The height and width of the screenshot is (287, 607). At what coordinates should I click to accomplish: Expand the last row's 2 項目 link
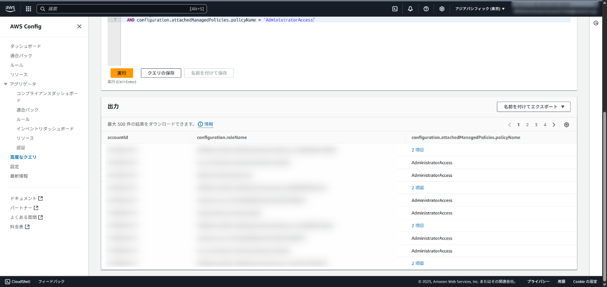[418, 263]
